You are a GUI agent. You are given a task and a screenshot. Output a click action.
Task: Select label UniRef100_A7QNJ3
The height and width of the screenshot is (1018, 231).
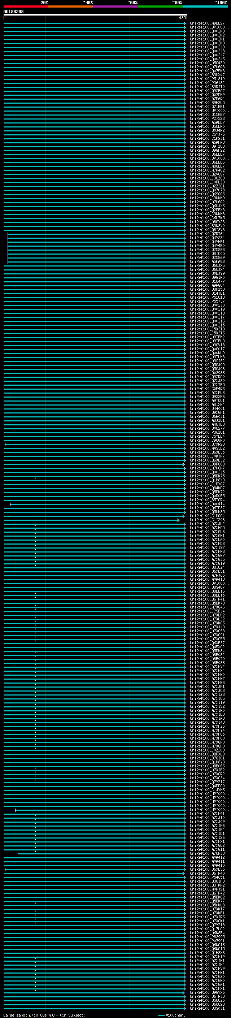(x=207, y=854)
